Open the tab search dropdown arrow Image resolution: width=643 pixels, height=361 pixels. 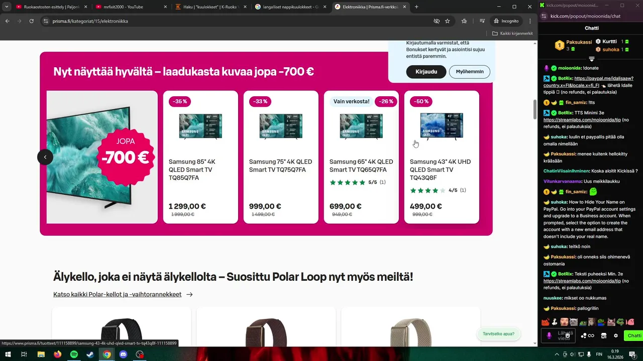pyautogui.click(x=7, y=7)
